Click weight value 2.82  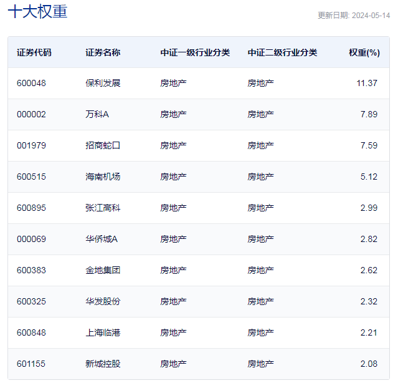tap(369, 239)
